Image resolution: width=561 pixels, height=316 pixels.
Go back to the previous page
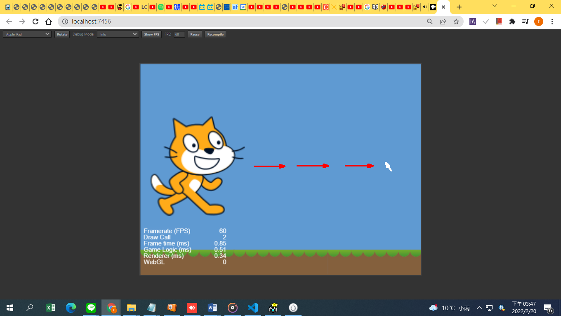[x=9, y=21]
